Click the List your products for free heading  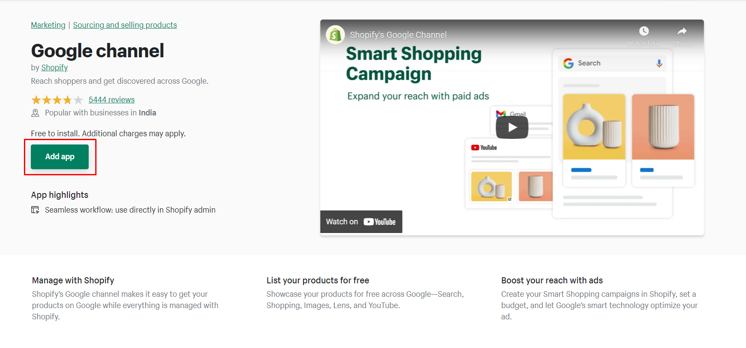pos(318,280)
